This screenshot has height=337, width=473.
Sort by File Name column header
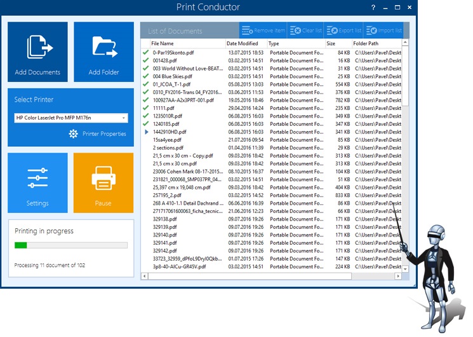pyautogui.click(x=187, y=43)
